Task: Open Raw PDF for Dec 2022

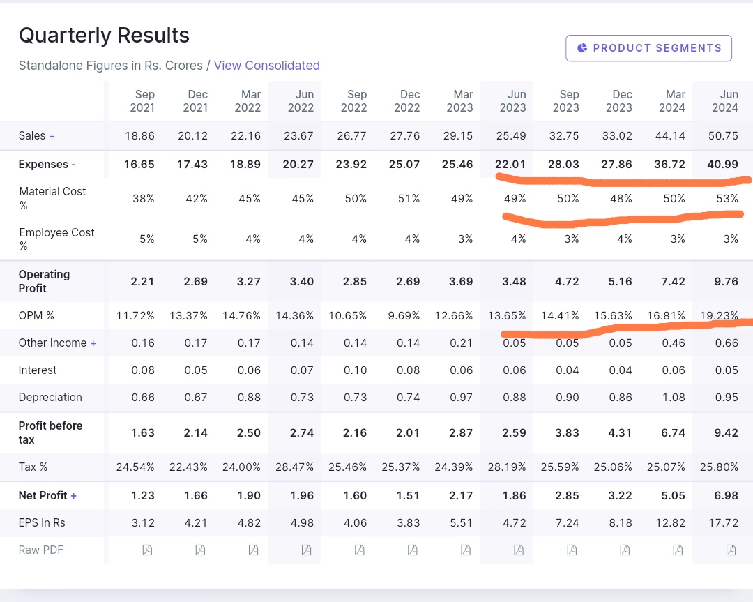Action: pyautogui.click(x=412, y=550)
